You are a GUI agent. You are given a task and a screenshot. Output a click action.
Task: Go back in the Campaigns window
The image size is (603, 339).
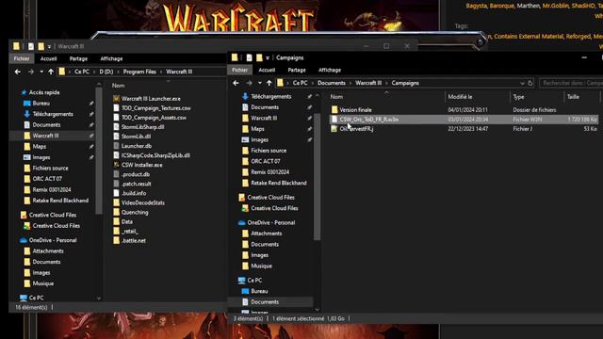(x=236, y=83)
